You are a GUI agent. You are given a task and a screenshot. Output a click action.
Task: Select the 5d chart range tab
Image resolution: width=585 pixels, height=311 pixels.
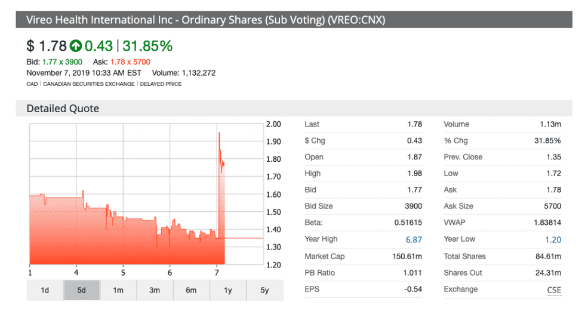pos(82,291)
